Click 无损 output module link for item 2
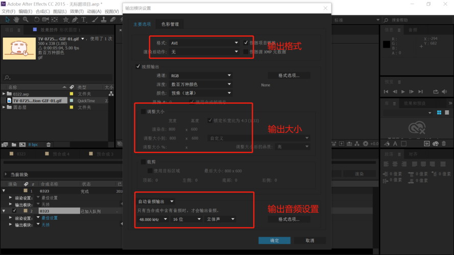Screen dimensions: 454x255 point(45,224)
